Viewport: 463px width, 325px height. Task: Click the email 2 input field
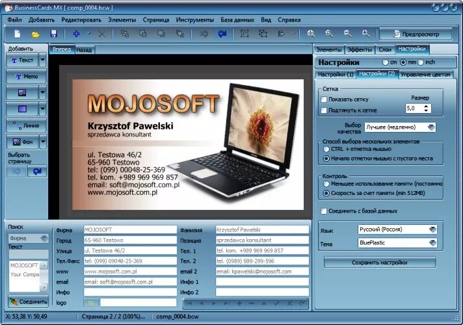[x=262, y=271]
